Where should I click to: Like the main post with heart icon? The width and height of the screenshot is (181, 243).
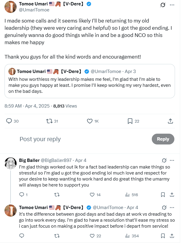[90, 121]
